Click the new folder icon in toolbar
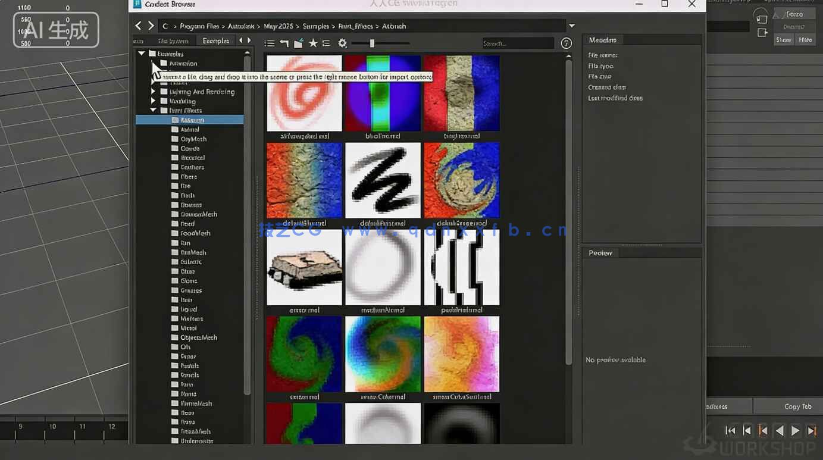Viewport: 823px width, 460px height. pyautogui.click(x=299, y=43)
